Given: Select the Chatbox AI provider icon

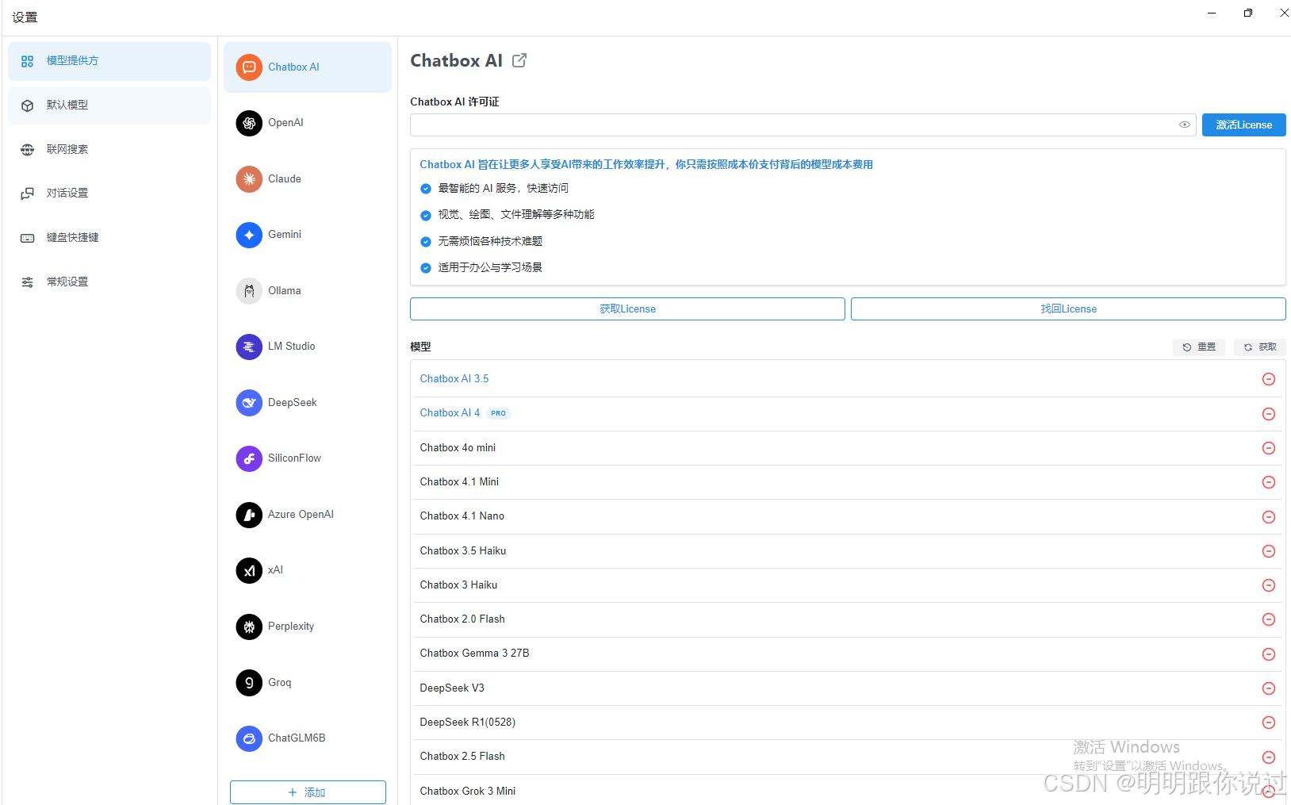Looking at the screenshot, I should pos(249,67).
